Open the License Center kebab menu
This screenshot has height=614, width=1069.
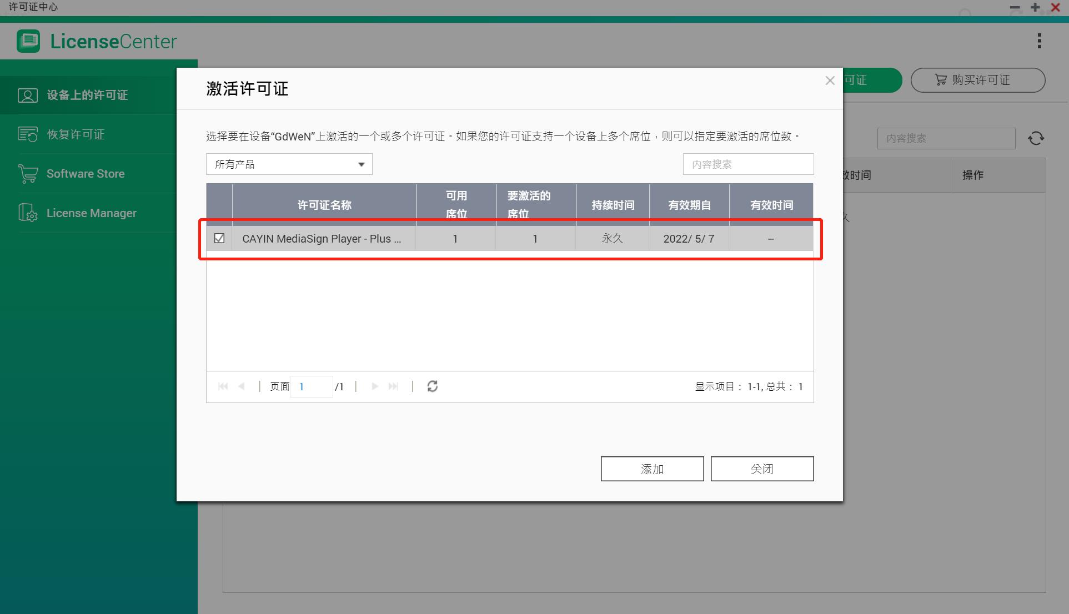[x=1039, y=41]
